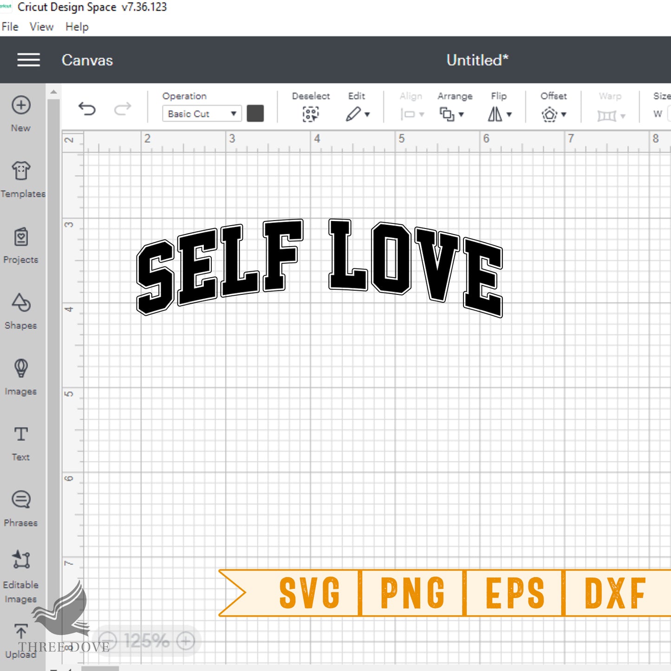
Task: Open the Images library
Action: [x=21, y=378]
